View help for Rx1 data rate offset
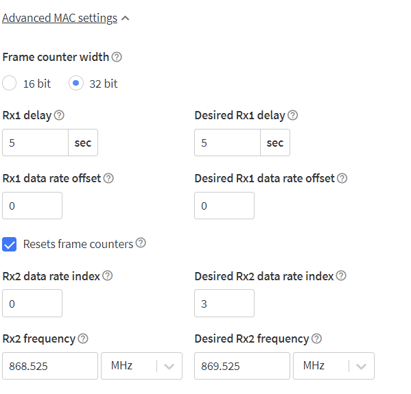 [x=108, y=178]
